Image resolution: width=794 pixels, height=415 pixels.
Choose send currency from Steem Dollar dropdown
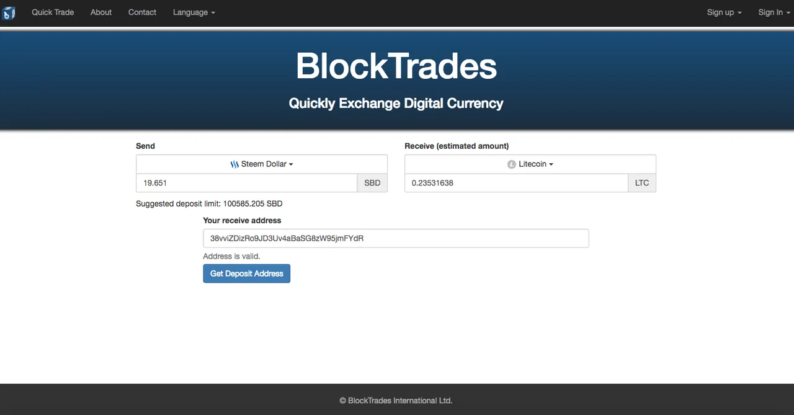(x=262, y=164)
